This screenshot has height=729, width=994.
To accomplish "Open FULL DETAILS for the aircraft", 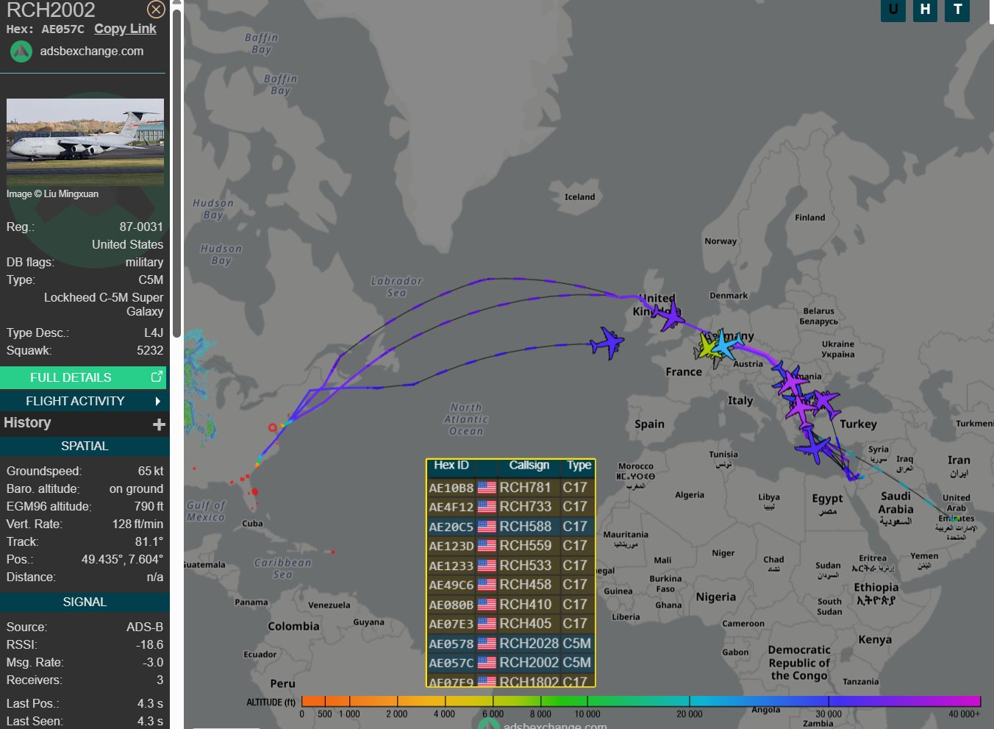I will (x=83, y=377).
